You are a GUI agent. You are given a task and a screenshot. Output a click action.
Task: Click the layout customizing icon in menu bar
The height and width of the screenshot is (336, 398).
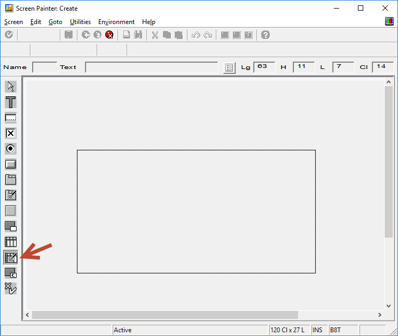[389, 21]
